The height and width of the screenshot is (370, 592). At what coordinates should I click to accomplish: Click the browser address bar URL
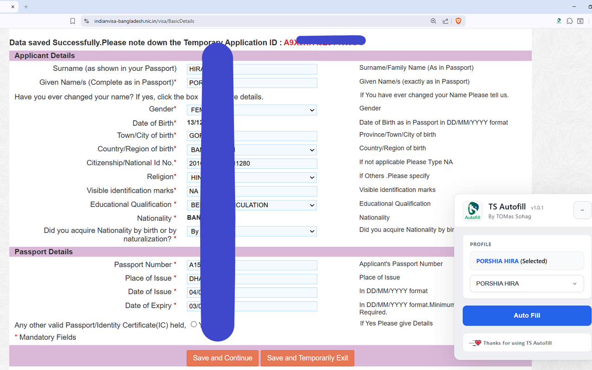[144, 21]
